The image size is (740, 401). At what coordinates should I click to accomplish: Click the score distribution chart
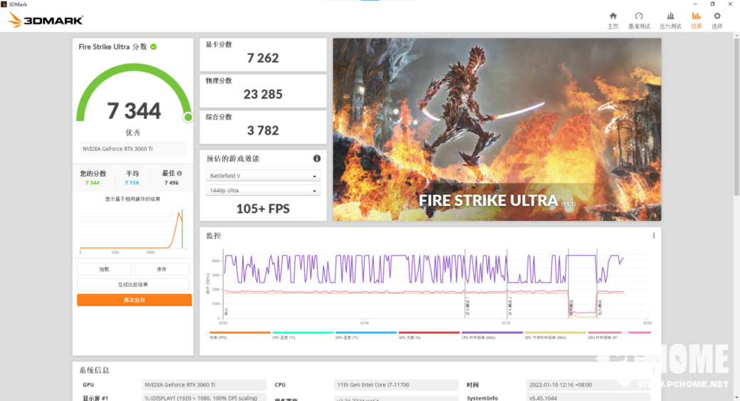pos(133,230)
